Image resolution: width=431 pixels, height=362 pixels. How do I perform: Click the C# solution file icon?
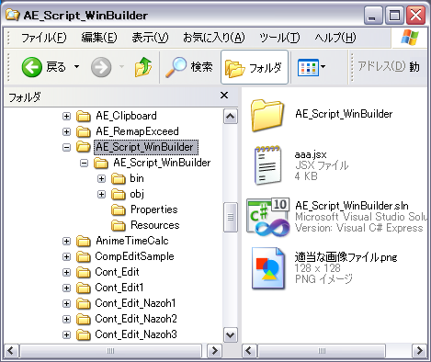[x=268, y=217]
